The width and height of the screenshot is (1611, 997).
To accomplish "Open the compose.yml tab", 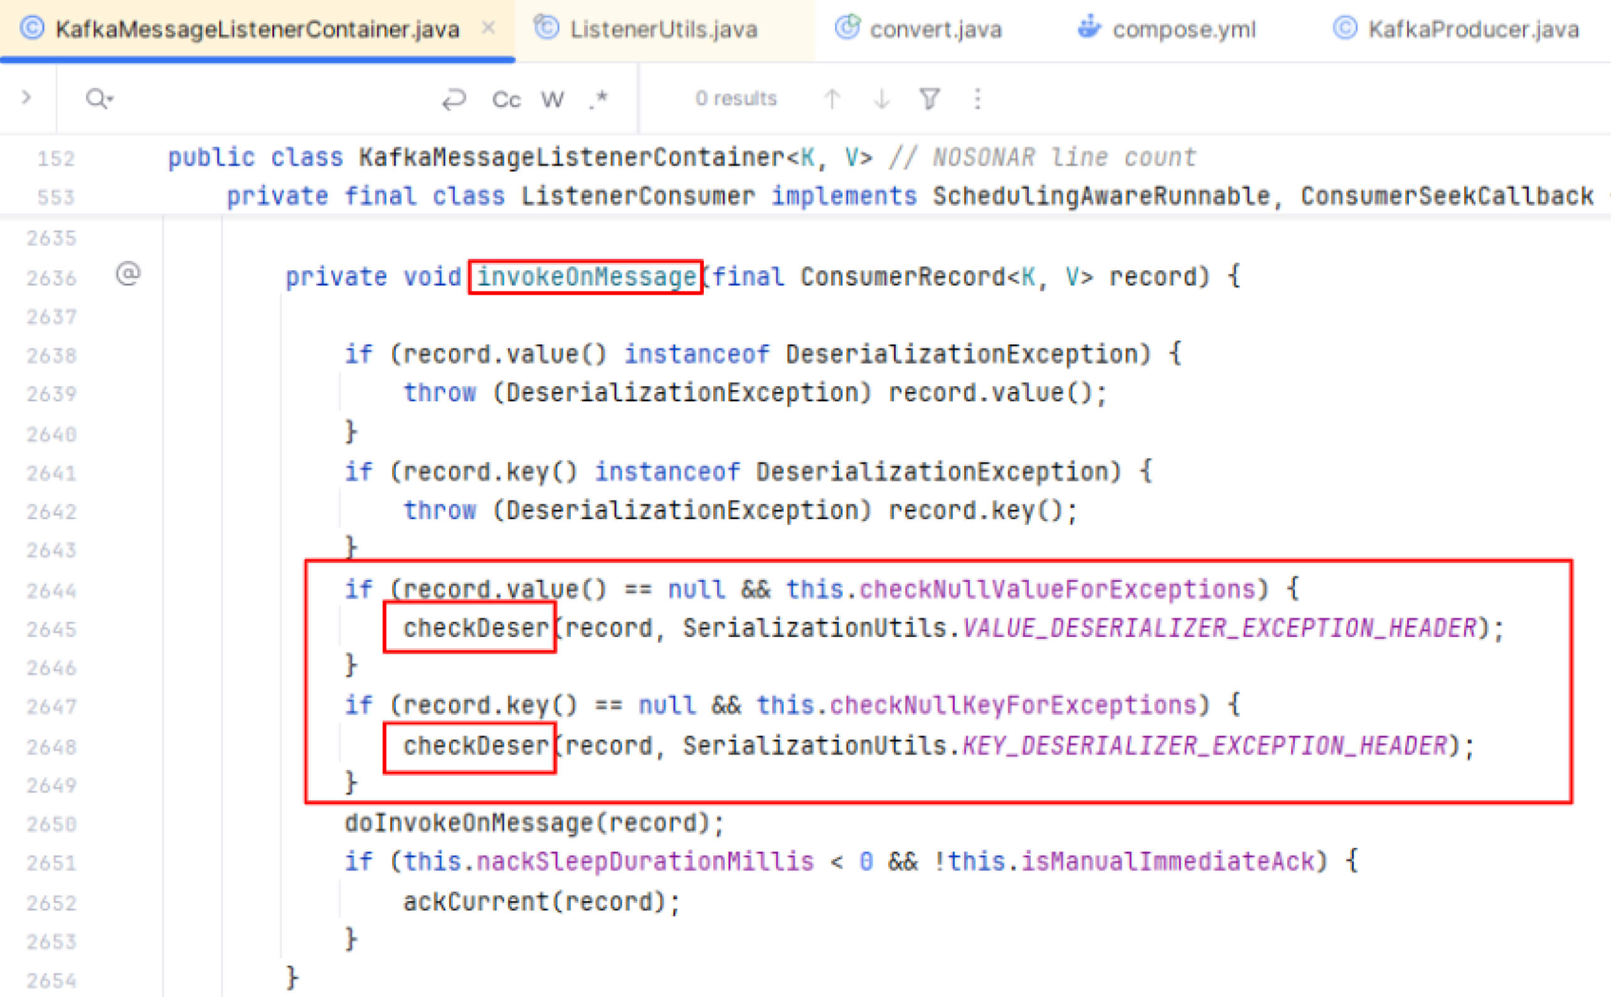I will coord(1183,29).
